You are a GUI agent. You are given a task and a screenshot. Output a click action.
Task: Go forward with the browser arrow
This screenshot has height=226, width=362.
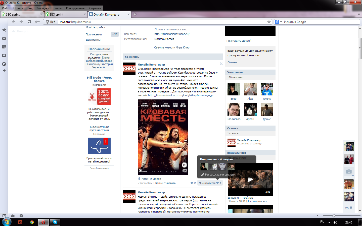(x=21, y=22)
